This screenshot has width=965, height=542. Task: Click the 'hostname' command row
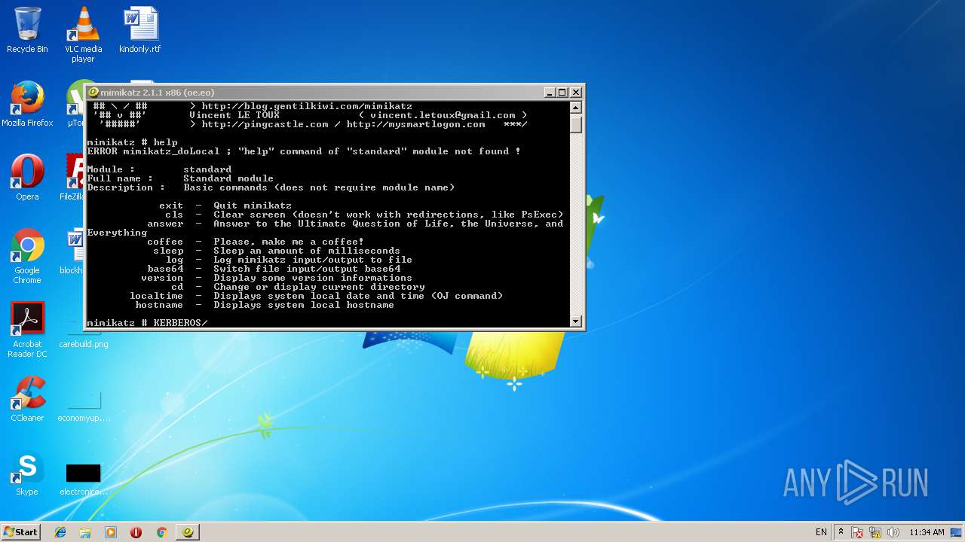coord(265,305)
